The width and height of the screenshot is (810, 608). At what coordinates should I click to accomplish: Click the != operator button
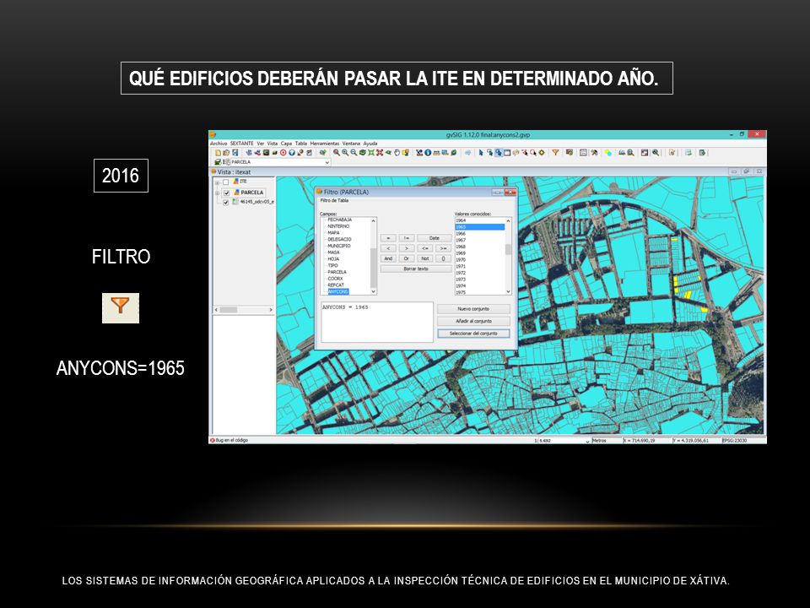click(407, 238)
